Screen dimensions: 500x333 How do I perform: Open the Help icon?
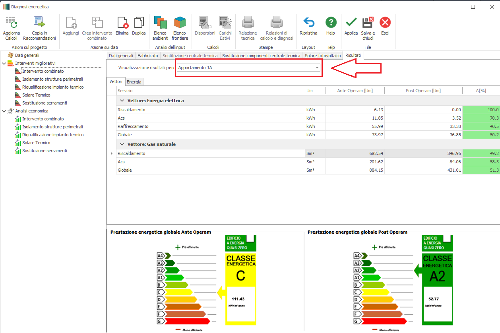[331, 23]
